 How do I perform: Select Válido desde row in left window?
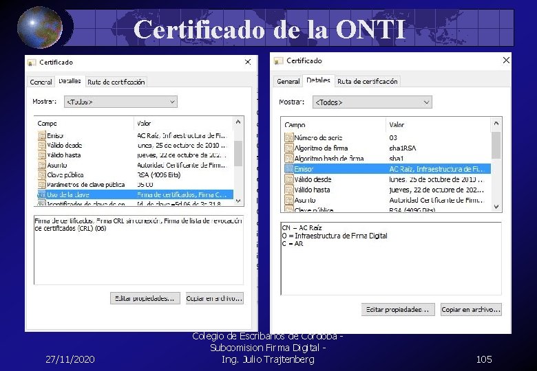(135, 145)
